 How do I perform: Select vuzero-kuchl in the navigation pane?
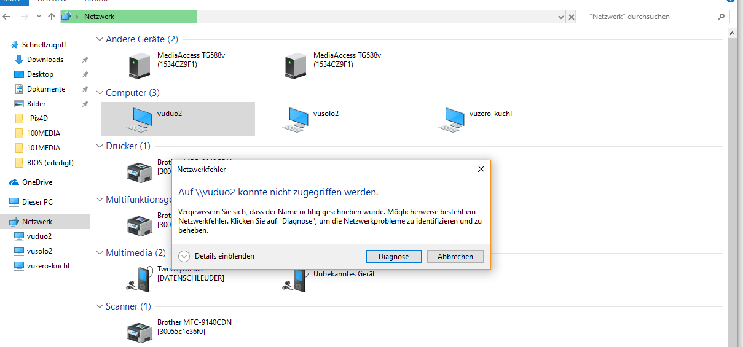pos(48,266)
